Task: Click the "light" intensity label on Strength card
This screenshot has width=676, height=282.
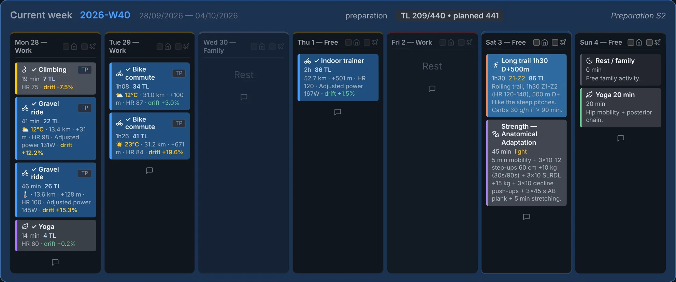Action: coord(521,152)
